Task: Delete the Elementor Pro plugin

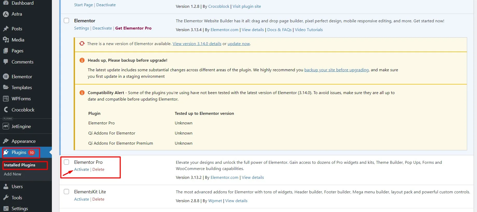Action: click(x=98, y=169)
